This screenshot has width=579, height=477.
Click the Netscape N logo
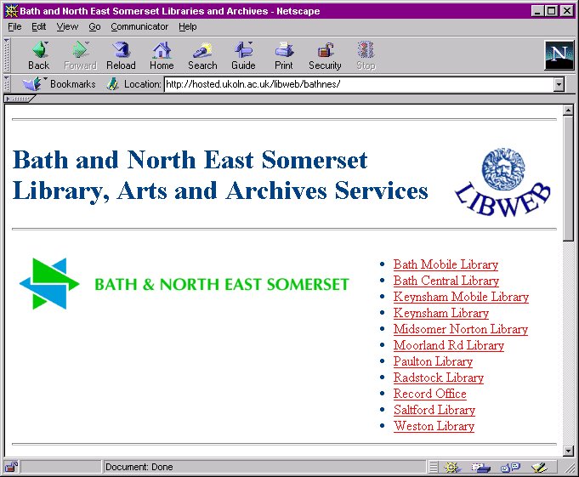click(x=559, y=55)
